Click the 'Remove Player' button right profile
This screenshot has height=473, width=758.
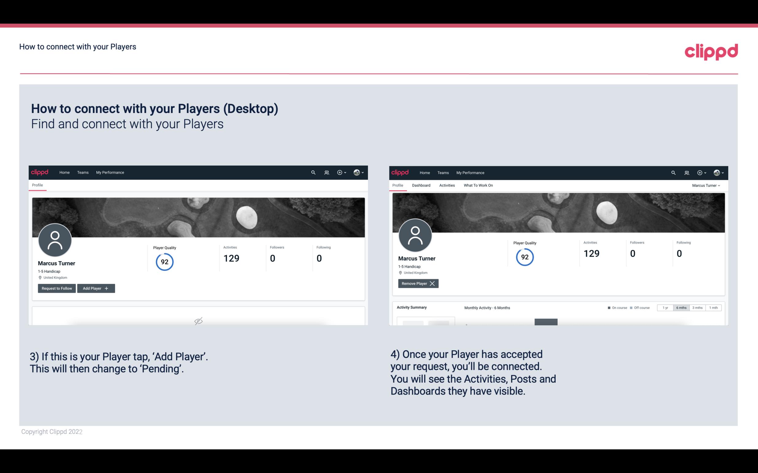tap(417, 283)
